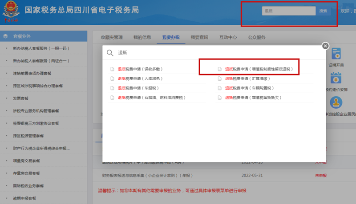The height and width of the screenshot is (204, 356).
Task: Click the 套餐业务 layers icon
Action: (5, 36)
